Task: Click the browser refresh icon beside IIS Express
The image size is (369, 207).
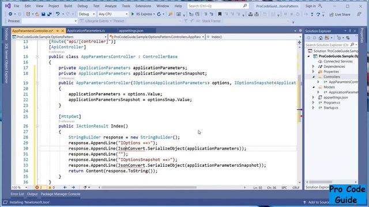Action: pyautogui.click(x=159, y=14)
